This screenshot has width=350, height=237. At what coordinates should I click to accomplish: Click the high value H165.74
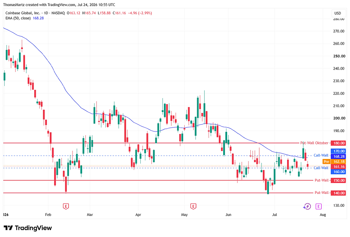point(89,13)
